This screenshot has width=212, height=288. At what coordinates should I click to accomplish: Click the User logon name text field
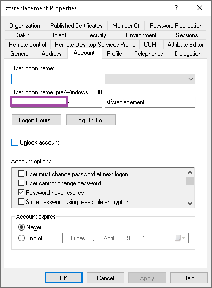coord(57,79)
